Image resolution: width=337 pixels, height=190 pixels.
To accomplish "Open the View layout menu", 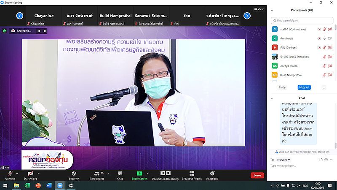I will pos(259,9).
